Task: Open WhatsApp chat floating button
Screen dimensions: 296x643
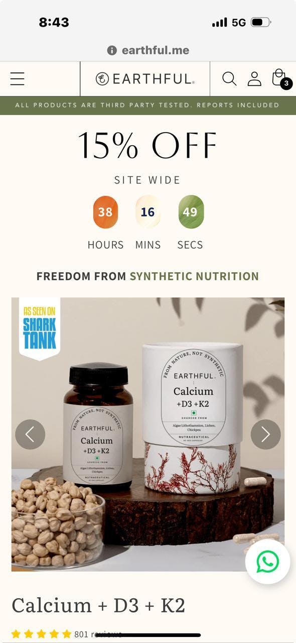Action: pos(267,562)
